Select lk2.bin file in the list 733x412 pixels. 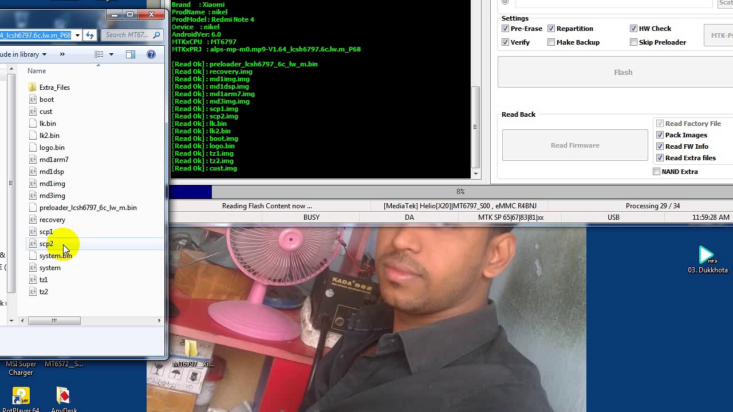49,136
